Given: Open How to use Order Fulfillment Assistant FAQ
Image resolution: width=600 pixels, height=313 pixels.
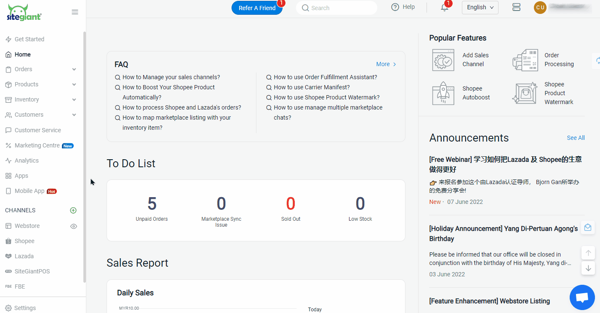Looking at the screenshot, I should (325, 77).
